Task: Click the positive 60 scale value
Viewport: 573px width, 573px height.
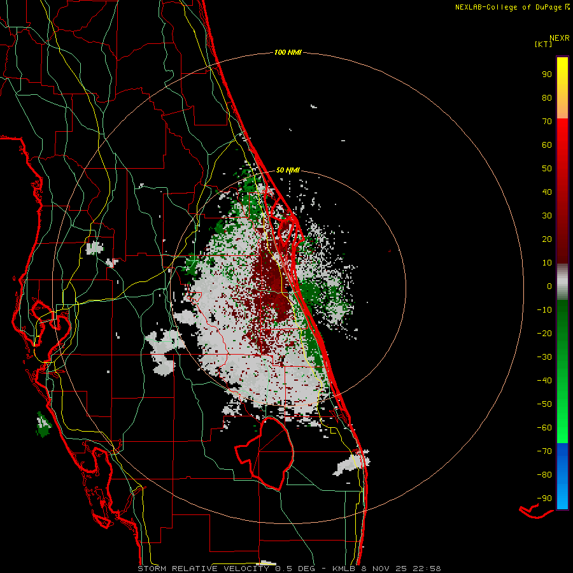Action: [547, 145]
